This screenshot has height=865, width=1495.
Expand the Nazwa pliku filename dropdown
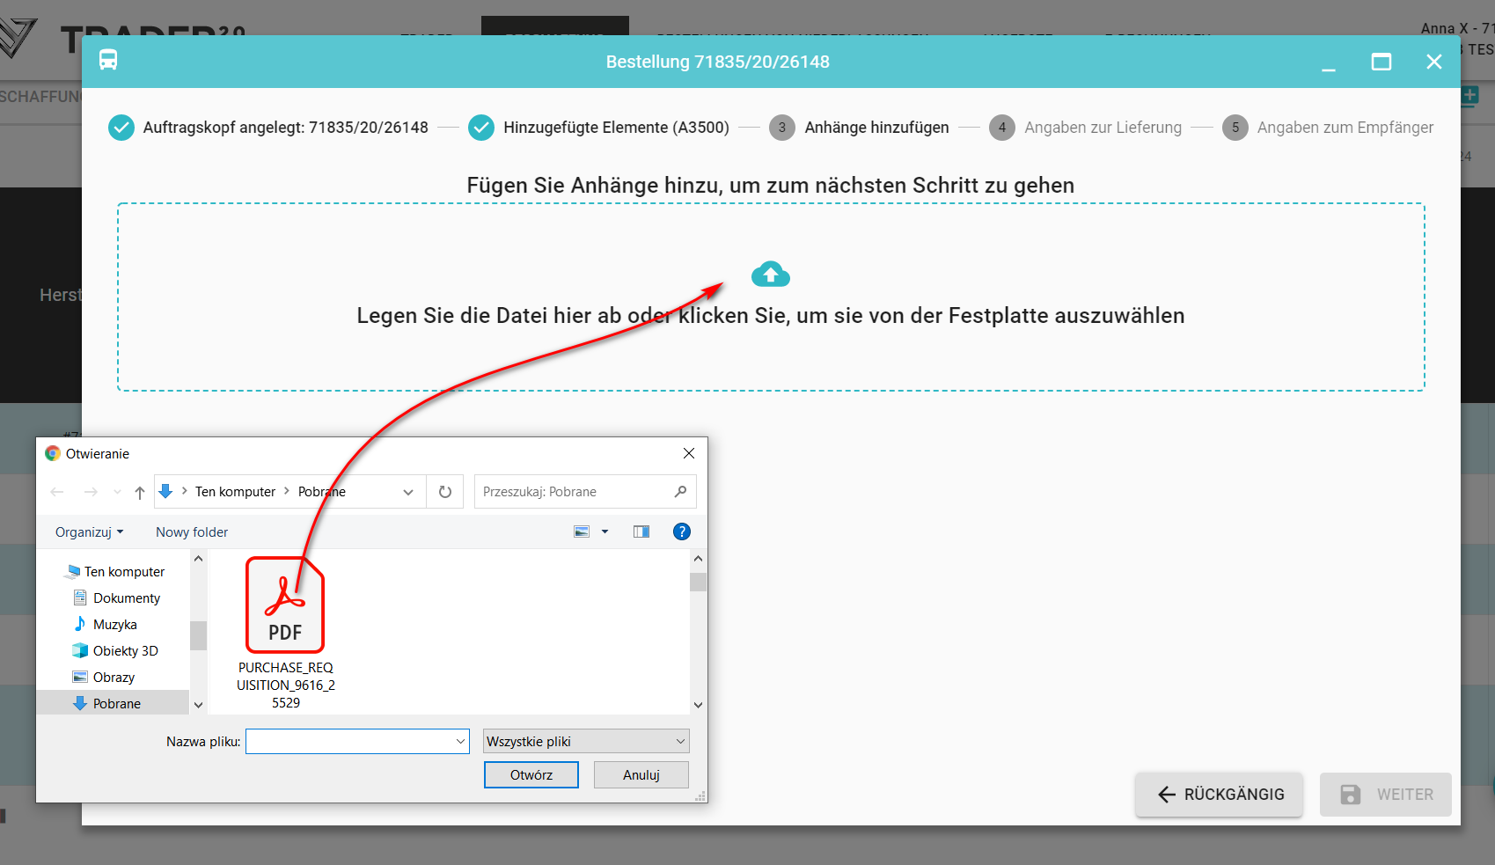[460, 742]
